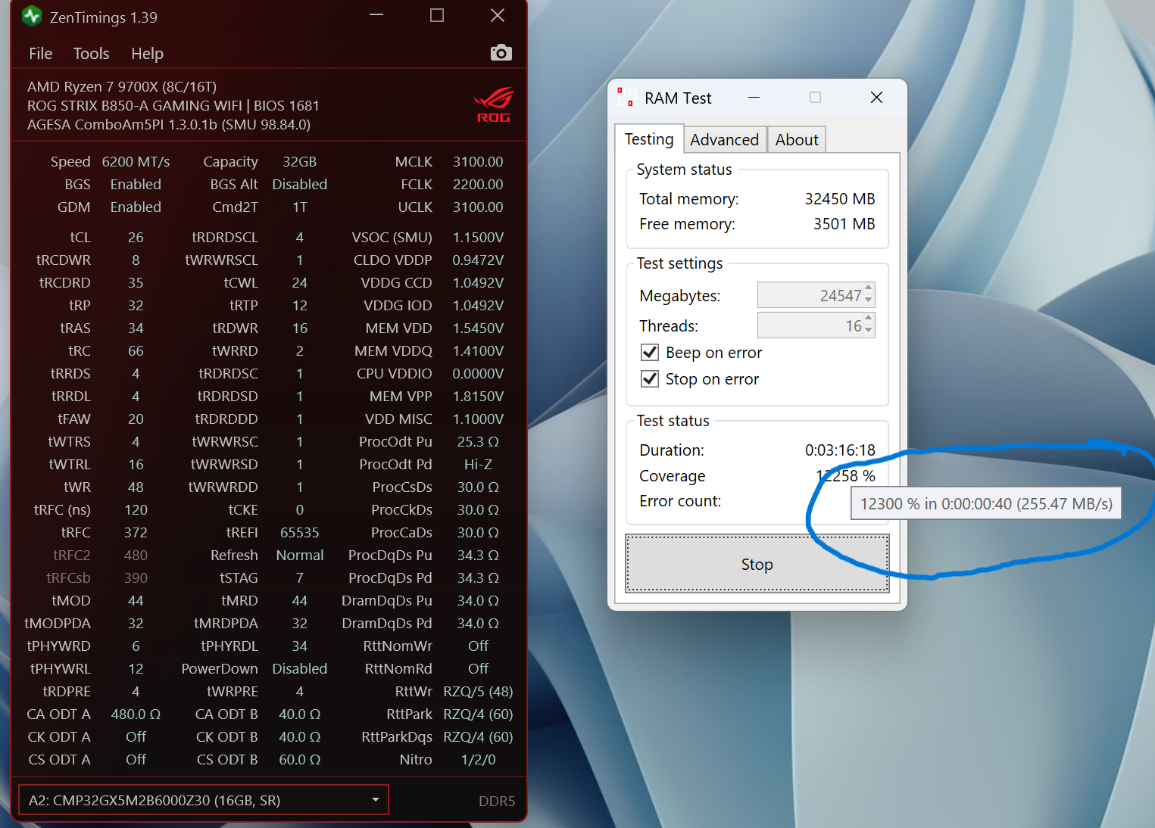This screenshot has height=828, width=1155.
Task: Decrease Threads with the down arrow
Action: pyautogui.click(x=869, y=332)
